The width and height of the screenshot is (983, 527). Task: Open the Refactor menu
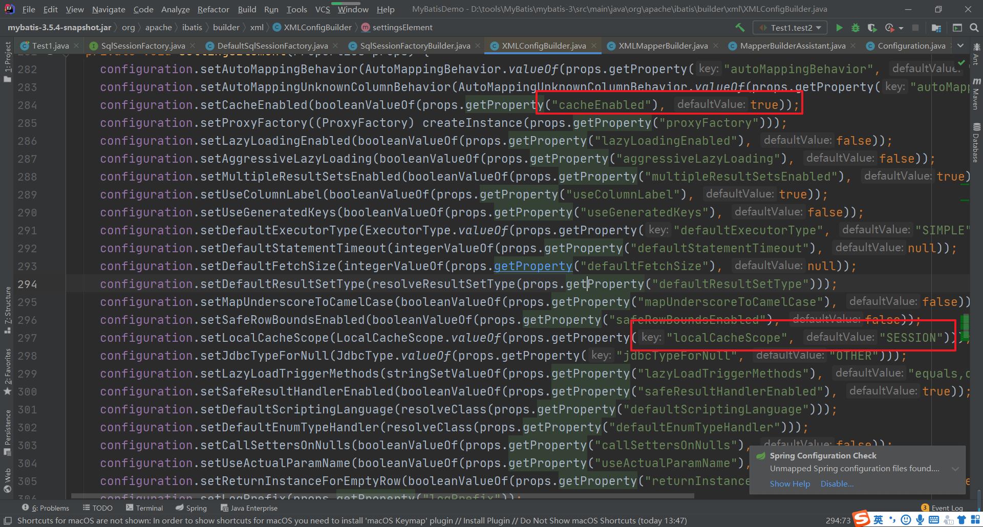tap(213, 9)
